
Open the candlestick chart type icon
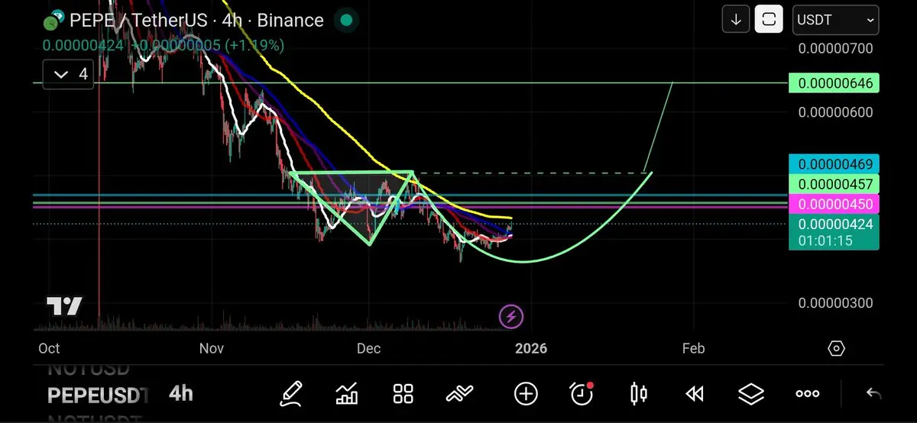(639, 393)
